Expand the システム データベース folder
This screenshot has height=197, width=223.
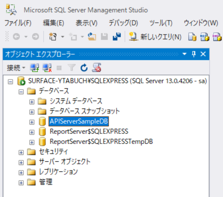click(32, 102)
